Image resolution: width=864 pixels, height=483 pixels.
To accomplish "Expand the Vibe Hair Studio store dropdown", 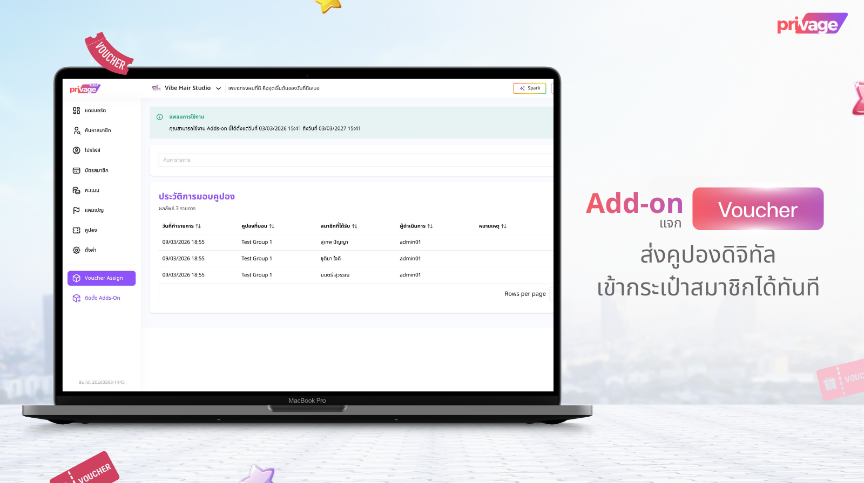I will click(x=218, y=88).
